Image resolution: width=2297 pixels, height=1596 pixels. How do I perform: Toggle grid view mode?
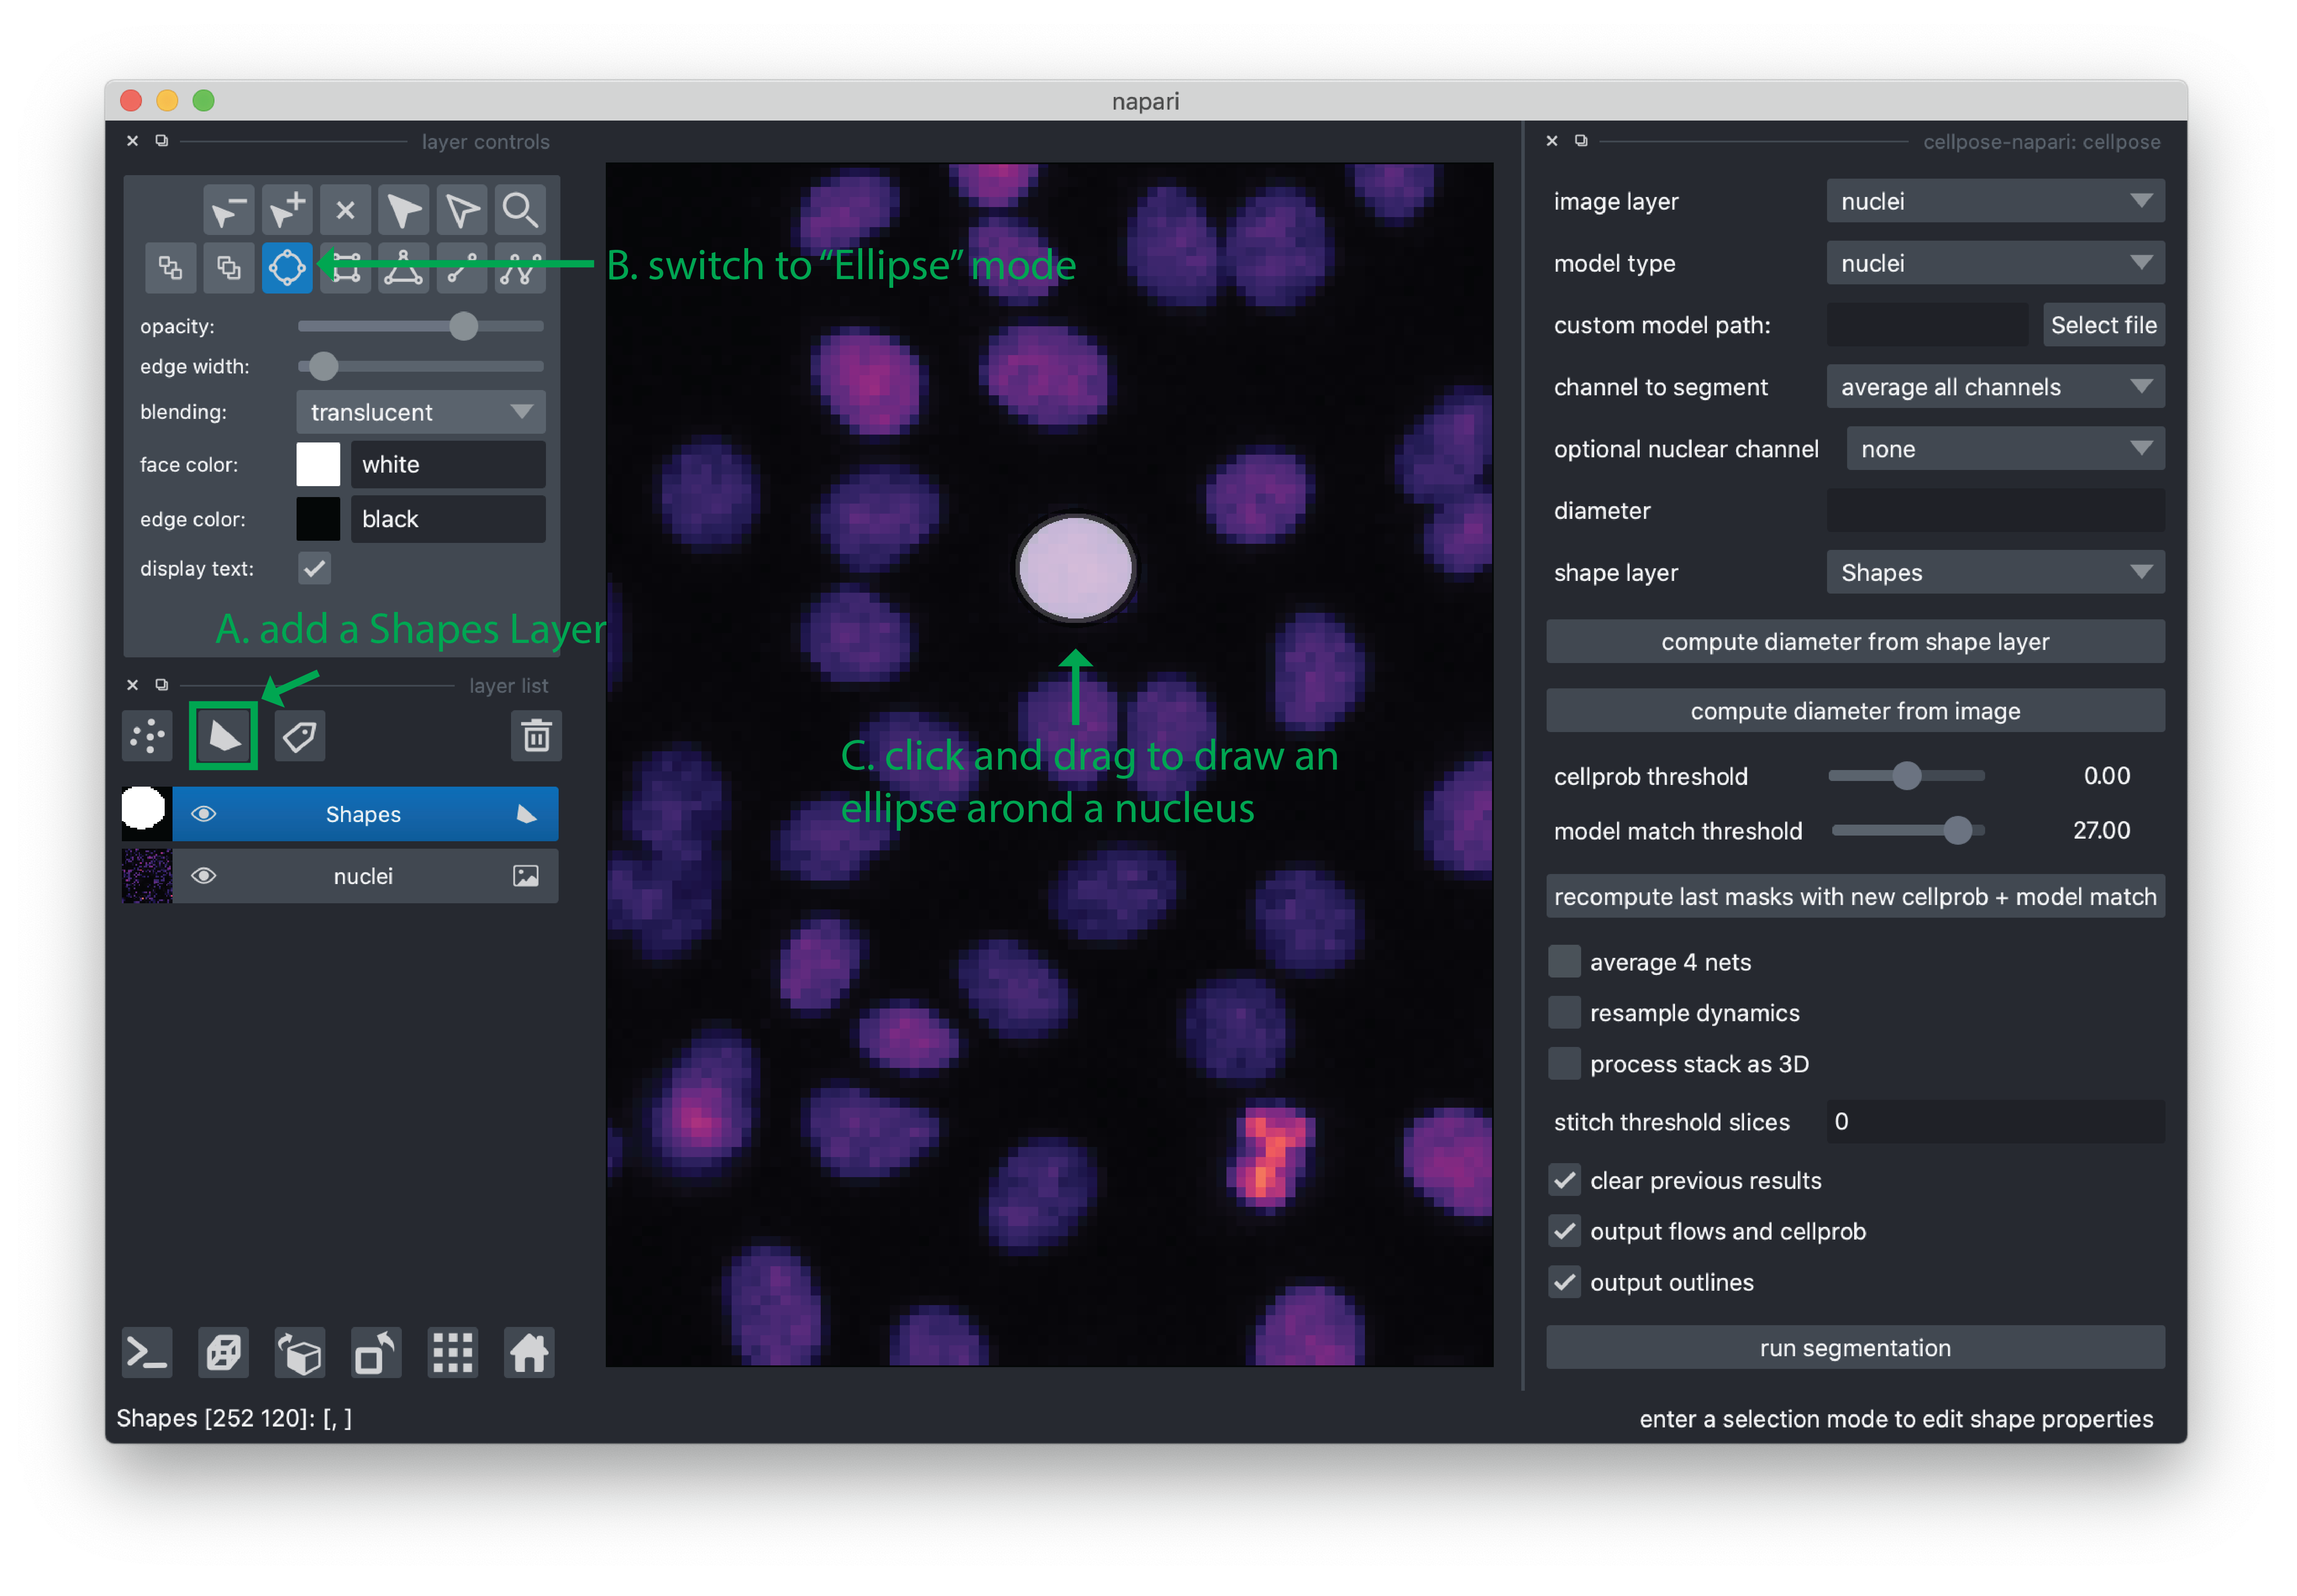[452, 1354]
